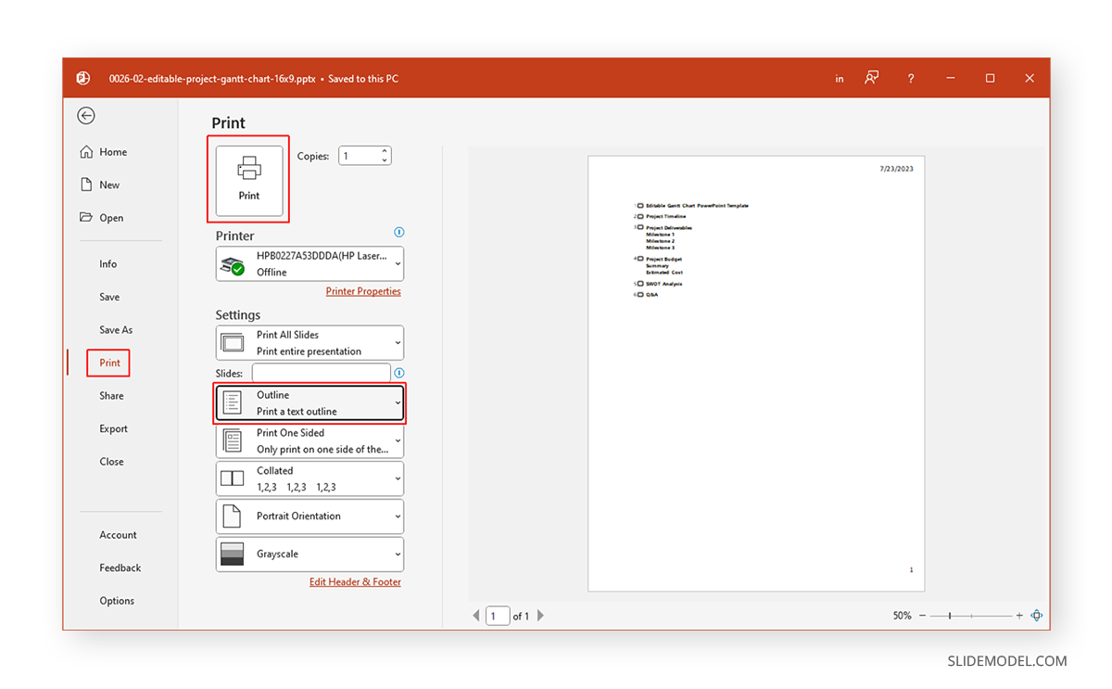The height and width of the screenshot is (689, 1112).
Task: Click the page number input field below preview
Action: (x=498, y=615)
